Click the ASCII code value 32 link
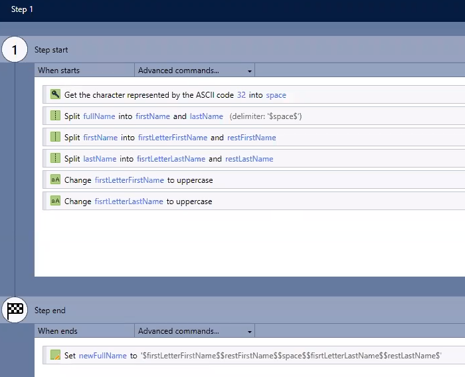The image size is (465, 377). tap(241, 95)
